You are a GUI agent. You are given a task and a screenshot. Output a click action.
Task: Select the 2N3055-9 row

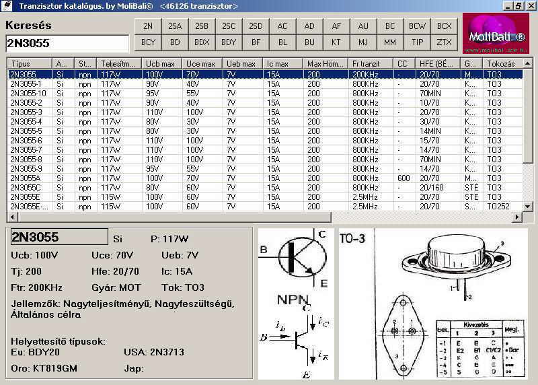265,169
